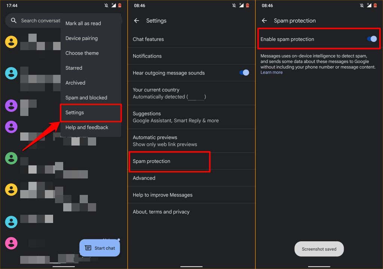Open Automatic previews options
The width and height of the screenshot is (383, 269).
[191, 141]
